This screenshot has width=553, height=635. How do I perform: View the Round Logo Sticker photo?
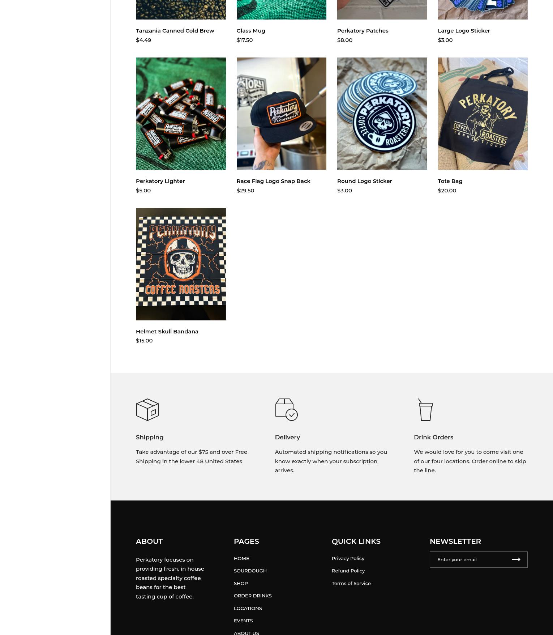coord(382,114)
